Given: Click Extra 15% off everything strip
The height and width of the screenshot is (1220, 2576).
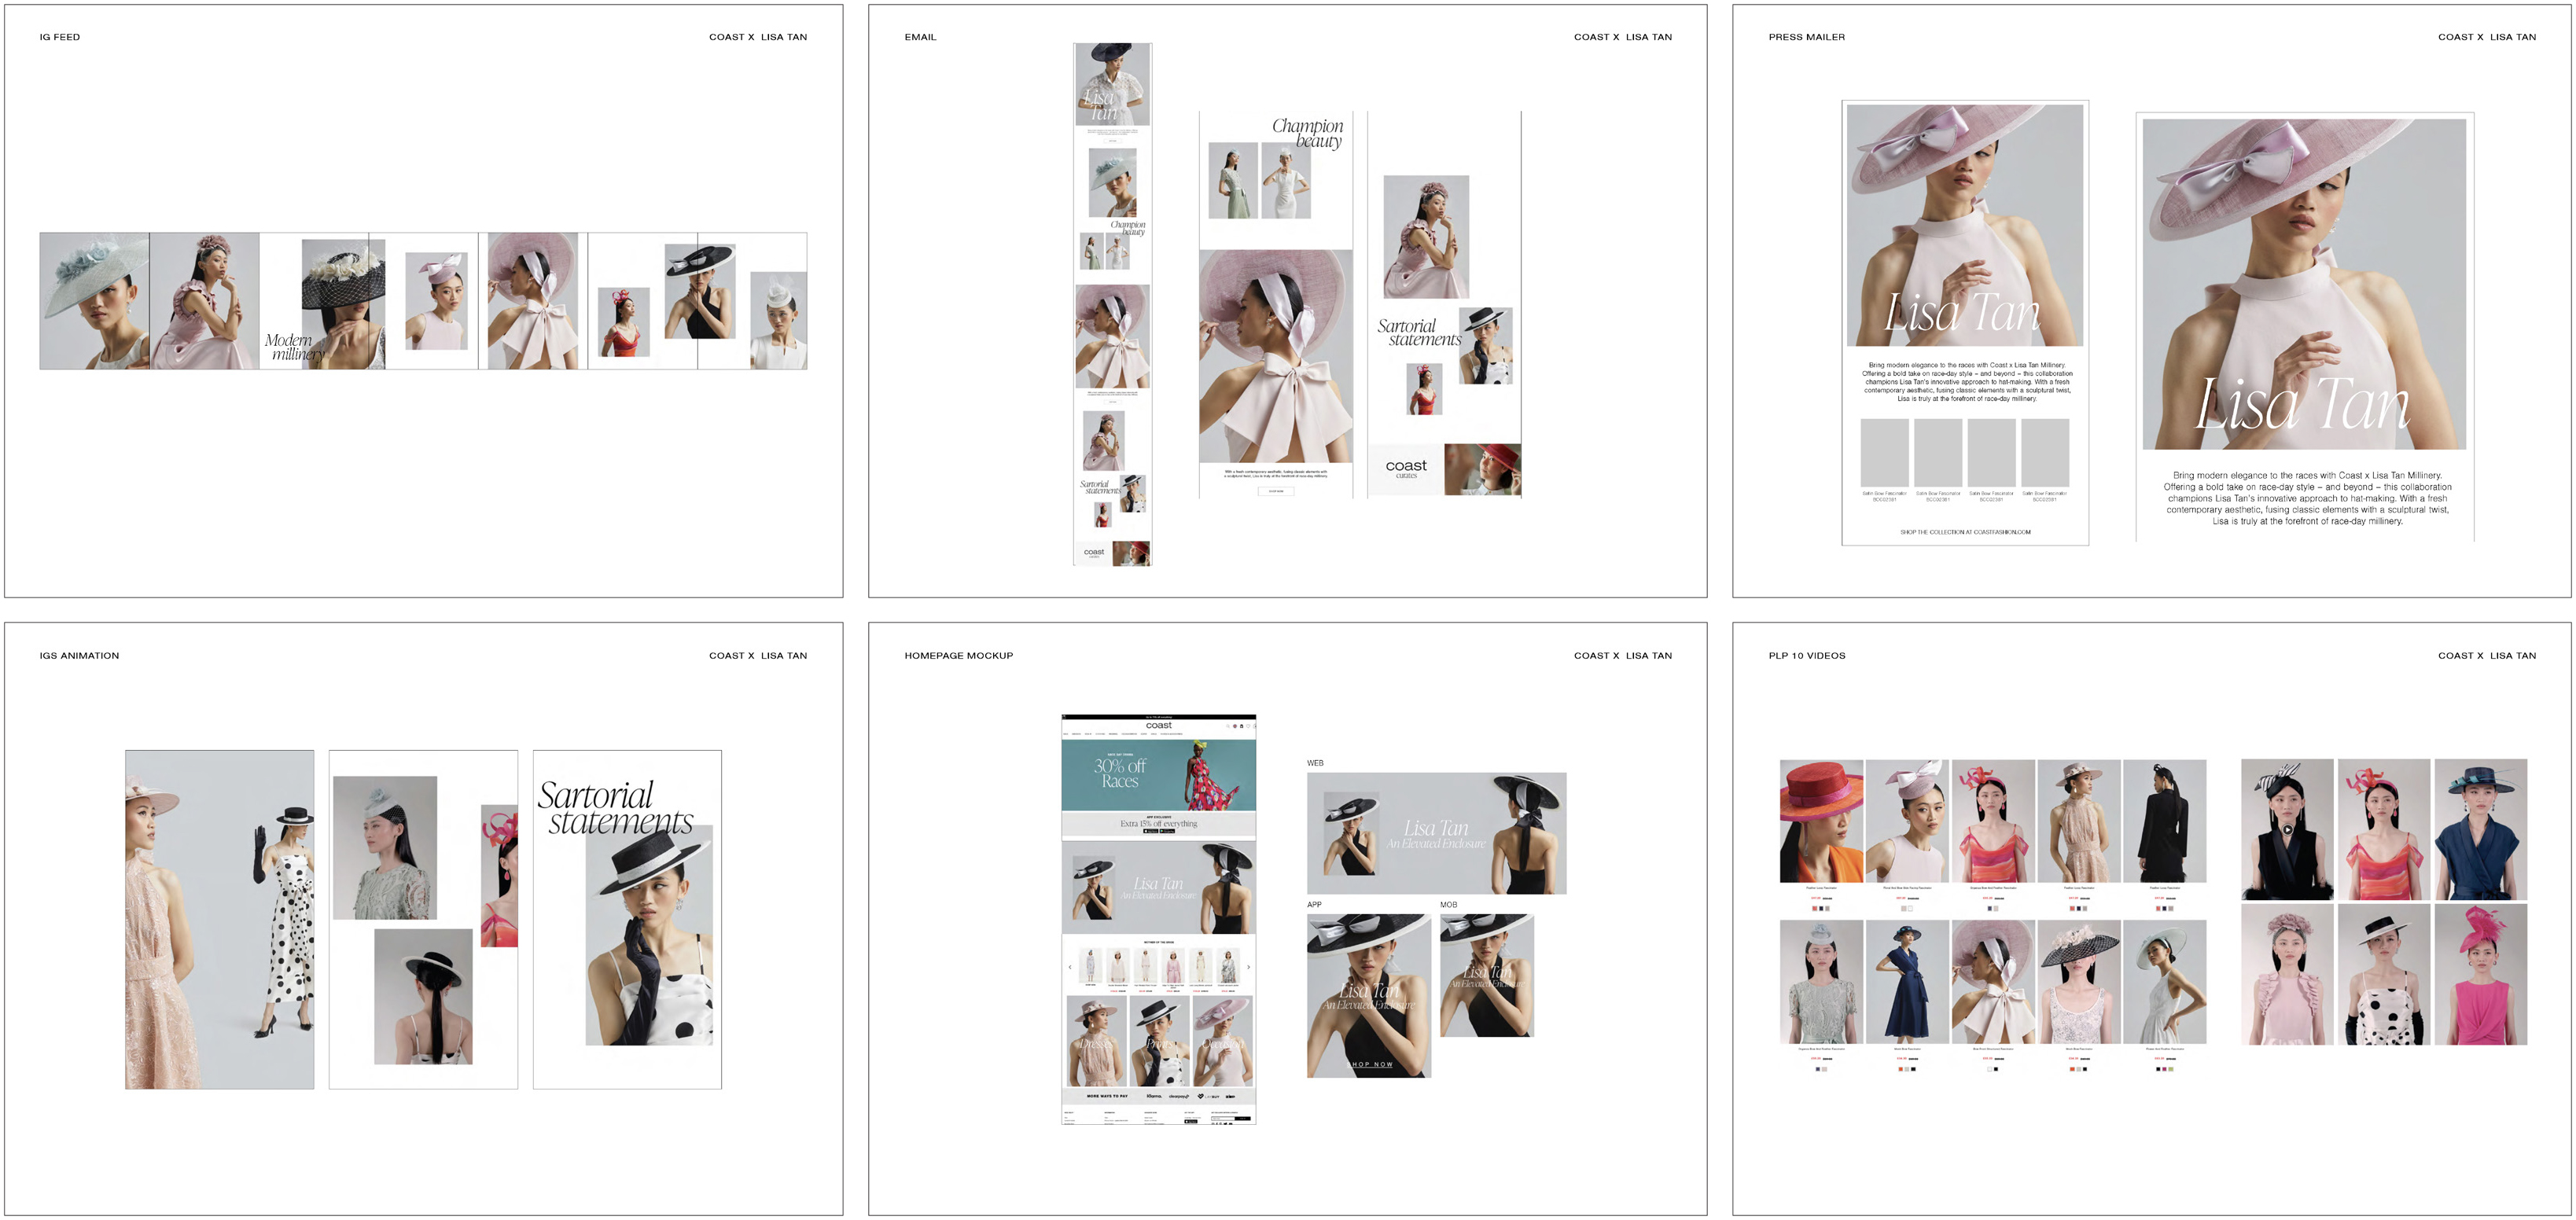Looking at the screenshot, I should (1158, 824).
